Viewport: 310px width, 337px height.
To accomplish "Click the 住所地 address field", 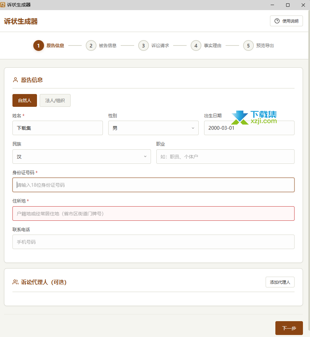I will [153, 214].
